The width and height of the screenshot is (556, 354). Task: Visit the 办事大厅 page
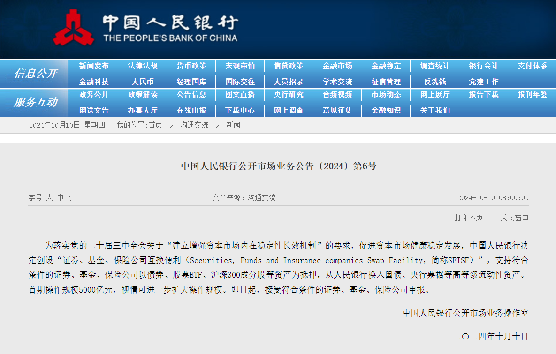click(142, 110)
